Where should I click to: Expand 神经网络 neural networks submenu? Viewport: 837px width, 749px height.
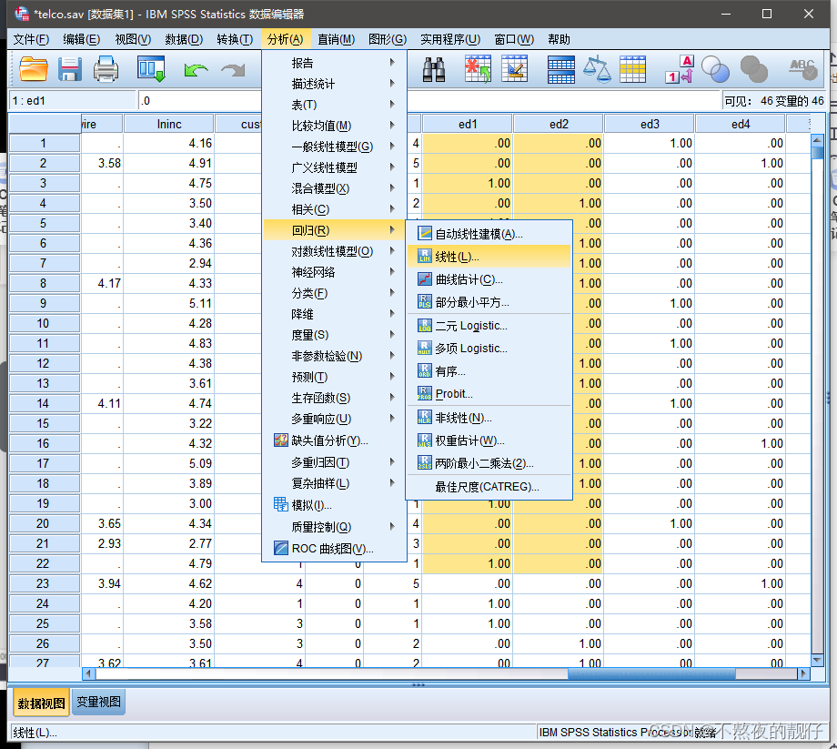tap(334, 272)
